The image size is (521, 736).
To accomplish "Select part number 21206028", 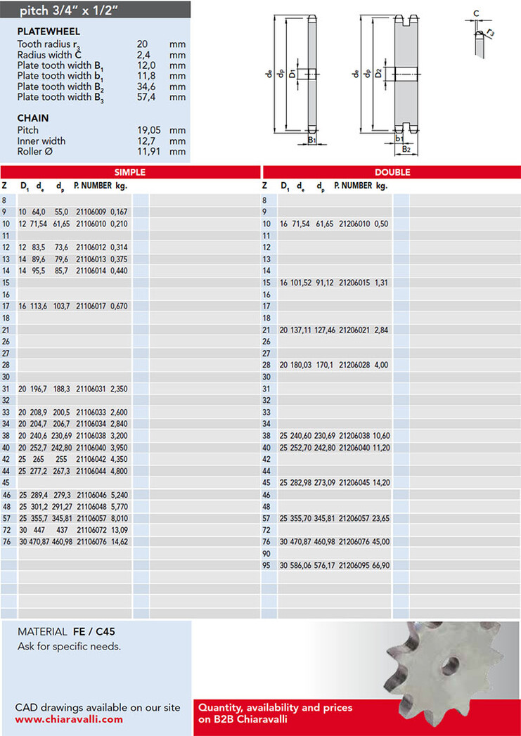I will click(354, 365).
